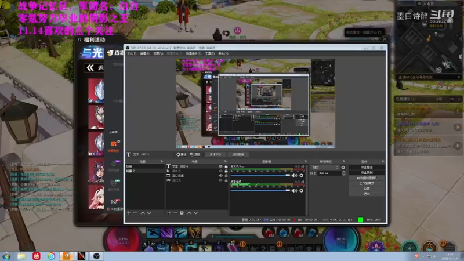Open 编辑(E) menu in OBS

(x=144, y=53)
